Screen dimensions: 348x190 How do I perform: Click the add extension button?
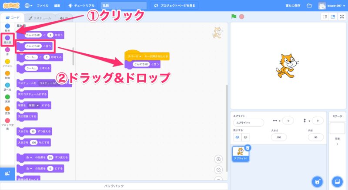pyautogui.click(x=7, y=173)
